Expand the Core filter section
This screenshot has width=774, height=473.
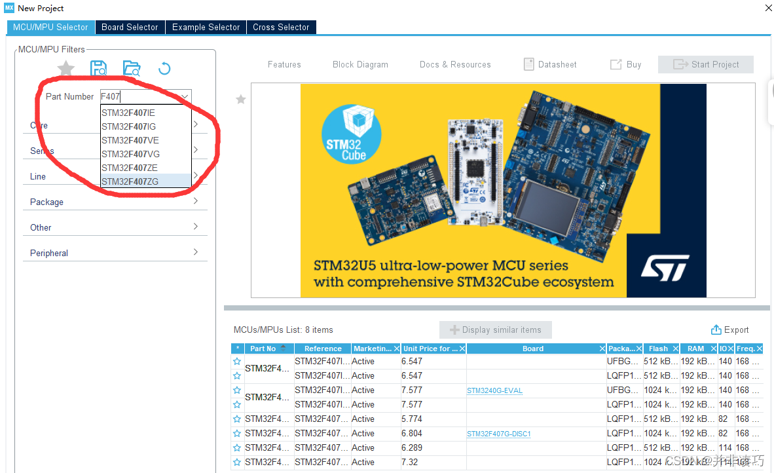(196, 124)
